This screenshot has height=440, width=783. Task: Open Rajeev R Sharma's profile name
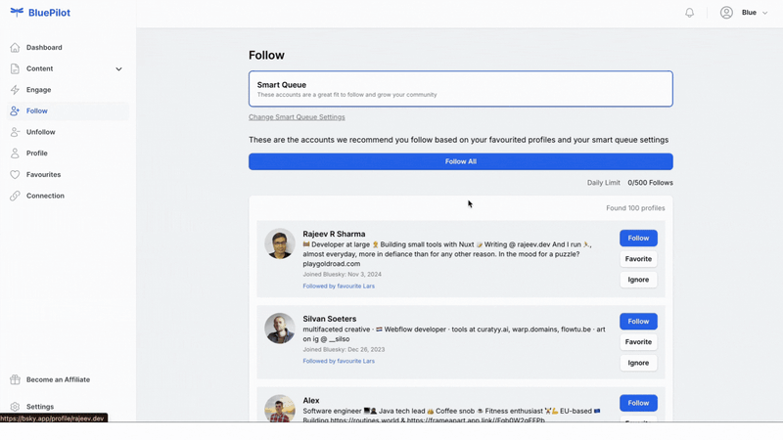click(334, 234)
